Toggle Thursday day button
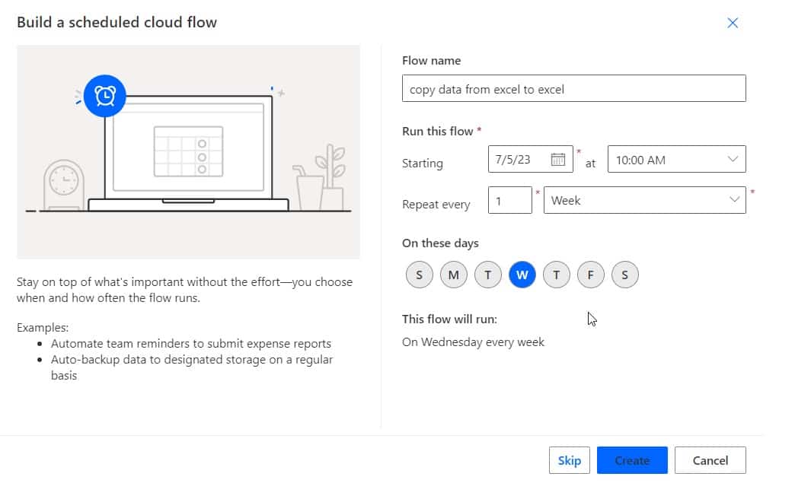 pos(556,275)
